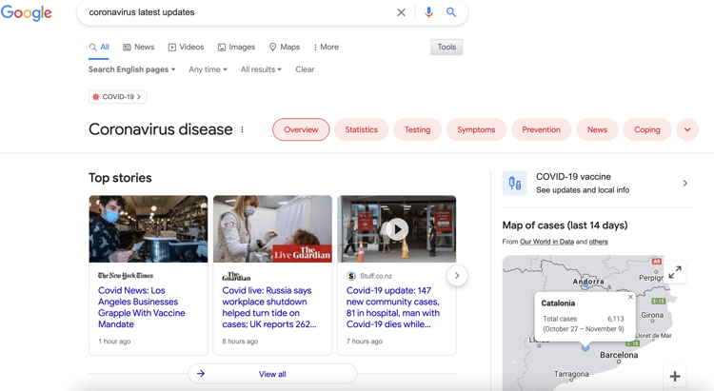The image size is (714, 391).
Task: Submit search with magnifier icon
Action: click(x=451, y=12)
